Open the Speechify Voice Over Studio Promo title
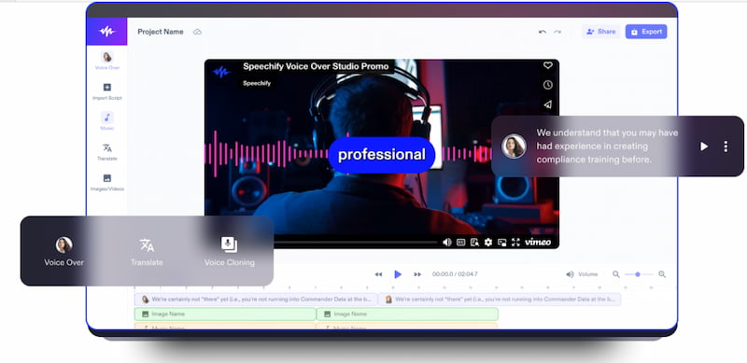 (316, 66)
